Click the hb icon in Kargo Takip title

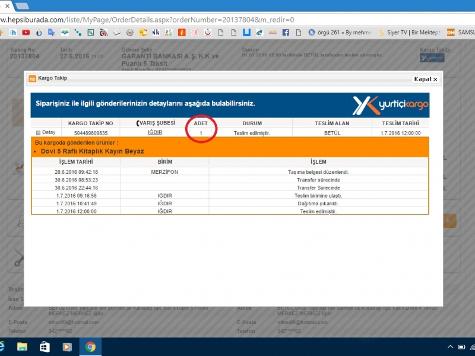point(32,78)
